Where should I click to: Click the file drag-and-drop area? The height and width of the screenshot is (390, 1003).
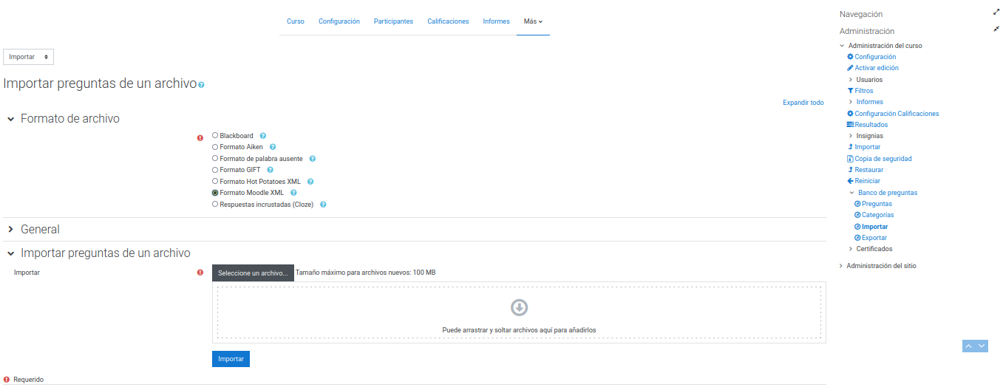tap(519, 312)
